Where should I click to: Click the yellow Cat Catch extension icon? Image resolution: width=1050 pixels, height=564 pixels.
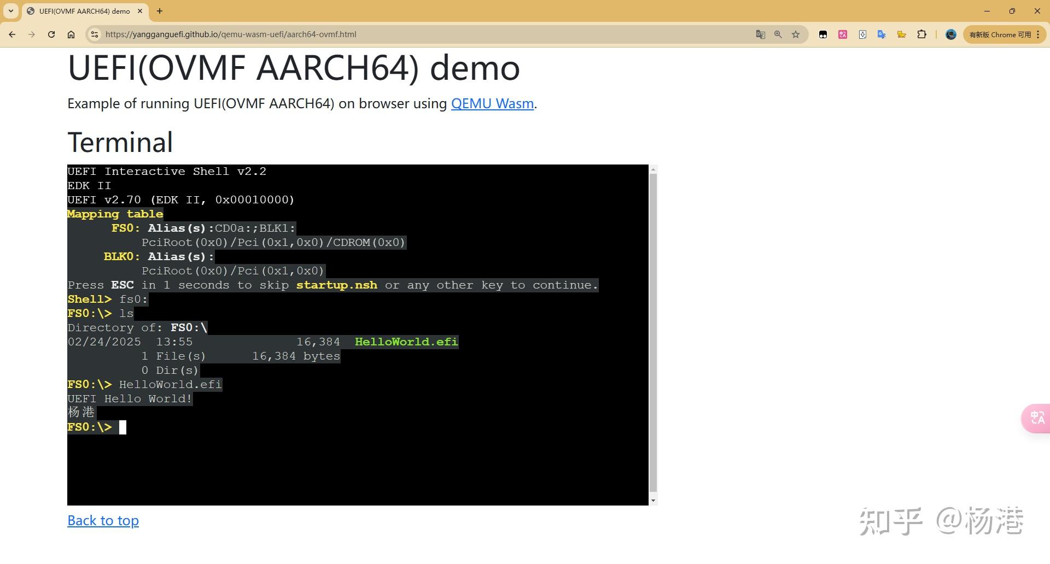click(902, 34)
